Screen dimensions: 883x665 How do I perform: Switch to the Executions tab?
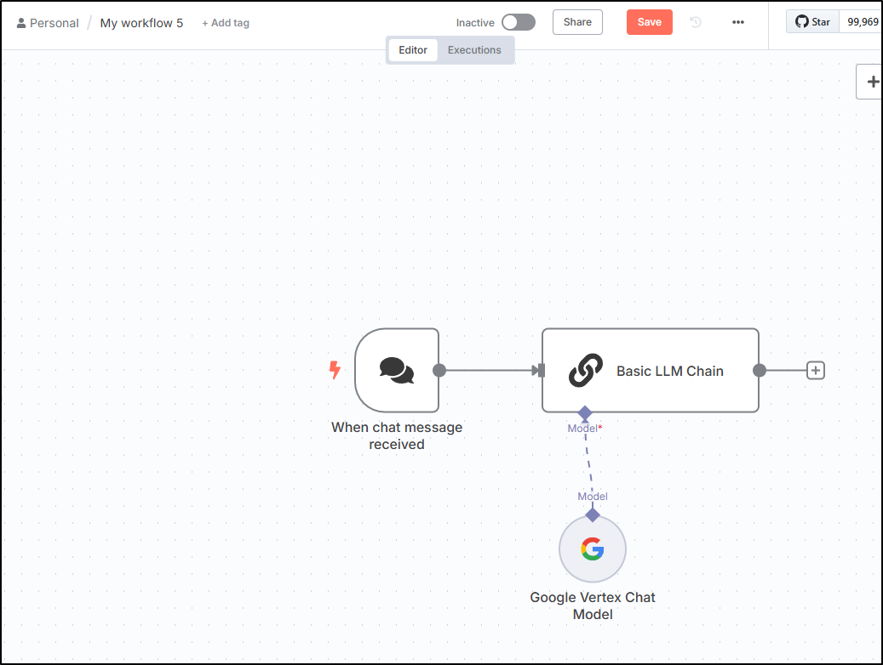pyautogui.click(x=474, y=50)
